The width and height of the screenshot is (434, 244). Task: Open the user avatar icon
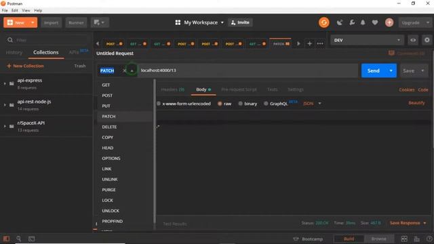[x=389, y=22]
